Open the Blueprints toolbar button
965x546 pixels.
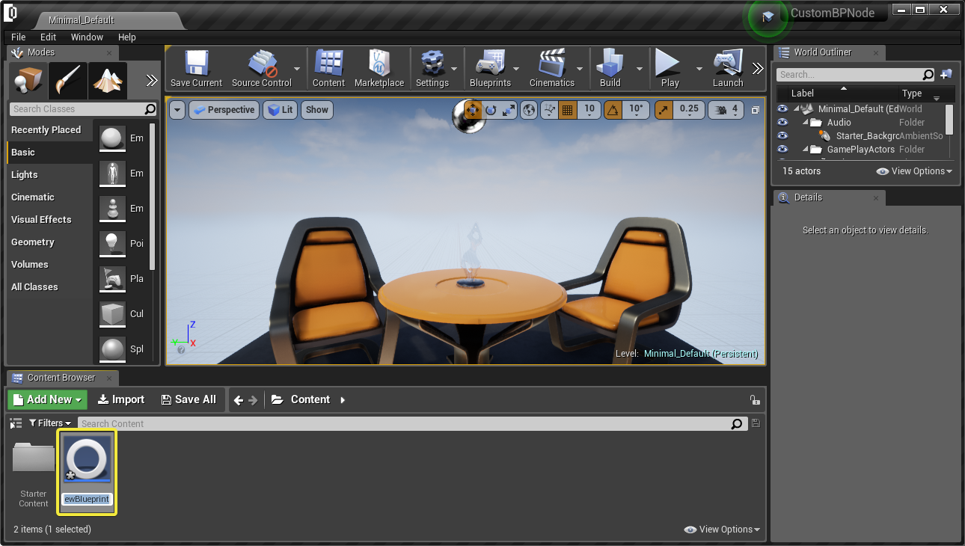tap(490, 69)
